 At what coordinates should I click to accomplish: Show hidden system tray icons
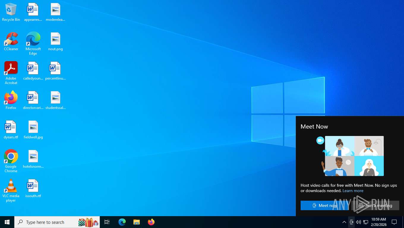pos(344,222)
